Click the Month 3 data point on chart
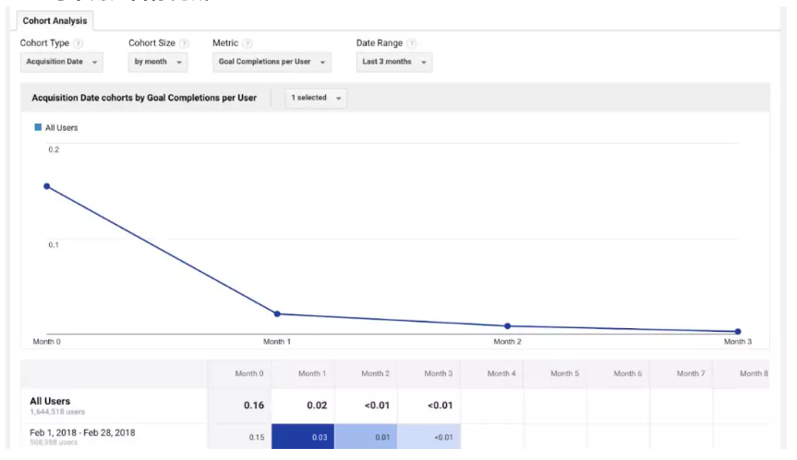This screenshot has height=460, width=797. pos(738,332)
